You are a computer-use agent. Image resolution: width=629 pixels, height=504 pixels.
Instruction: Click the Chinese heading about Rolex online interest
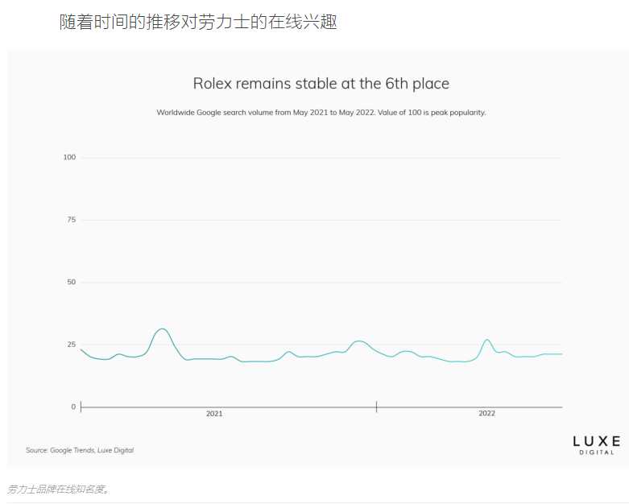tap(198, 23)
